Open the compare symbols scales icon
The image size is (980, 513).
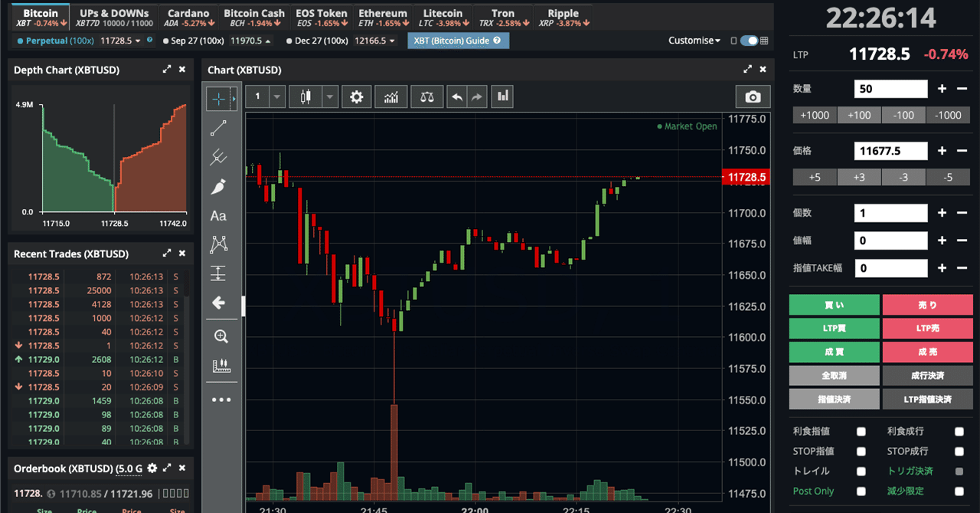(x=426, y=96)
